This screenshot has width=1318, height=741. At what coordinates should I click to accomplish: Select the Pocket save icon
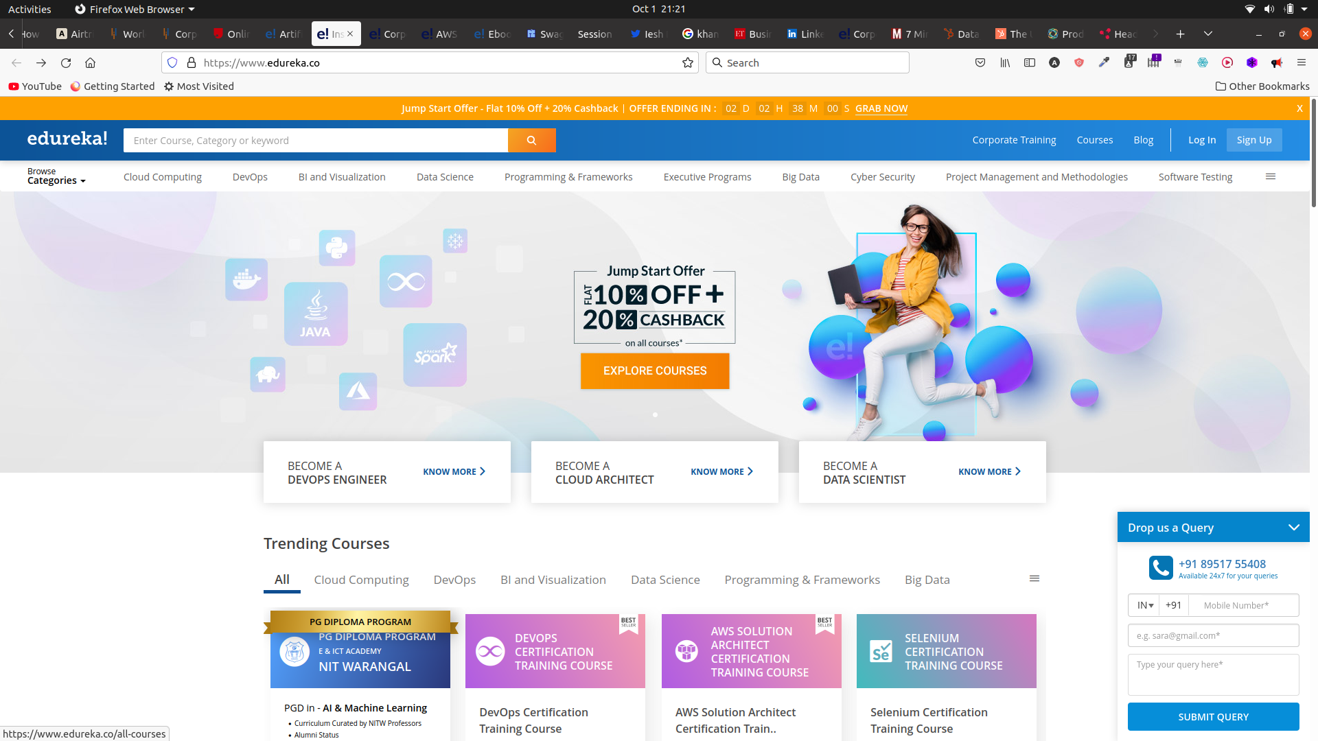(x=981, y=62)
